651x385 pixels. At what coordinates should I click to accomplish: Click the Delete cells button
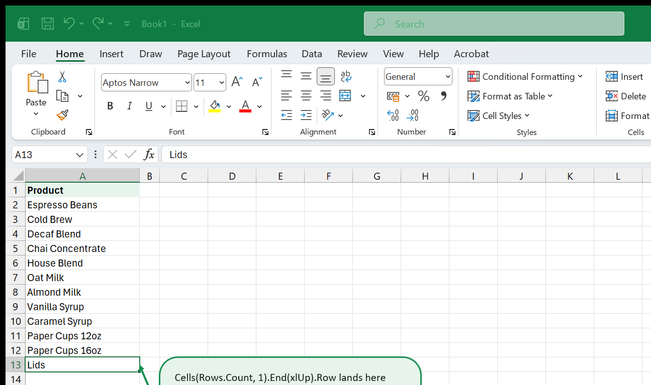626,96
